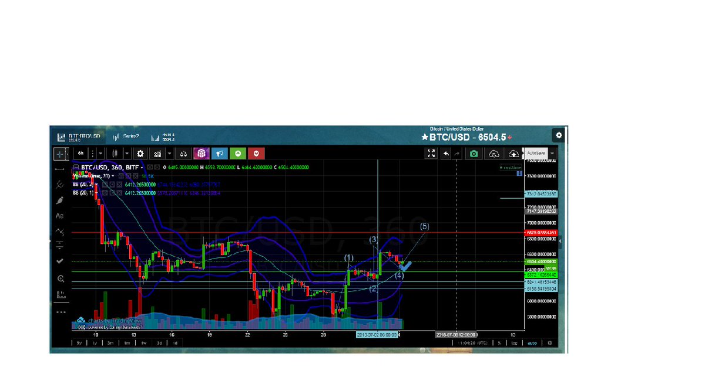Set the range to 3d

click(159, 343)
